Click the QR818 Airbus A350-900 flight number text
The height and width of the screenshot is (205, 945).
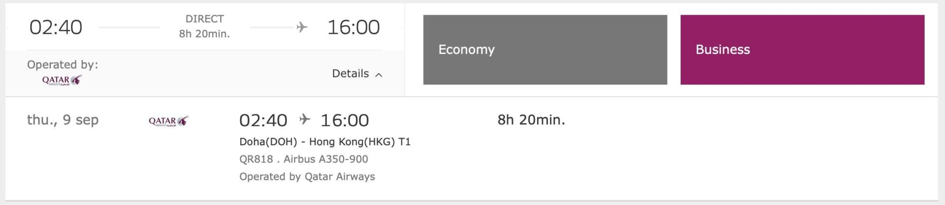304,159
